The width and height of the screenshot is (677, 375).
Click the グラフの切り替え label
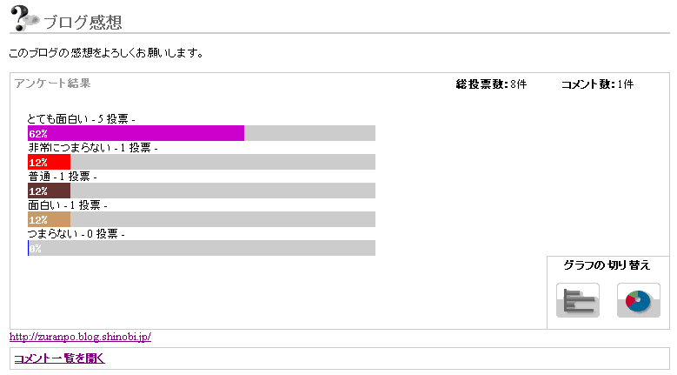point(607,265)
